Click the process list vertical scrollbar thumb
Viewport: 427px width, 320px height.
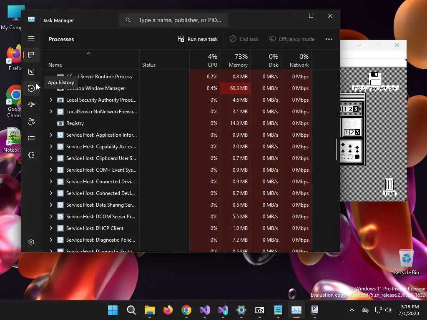tap(337, 150)
